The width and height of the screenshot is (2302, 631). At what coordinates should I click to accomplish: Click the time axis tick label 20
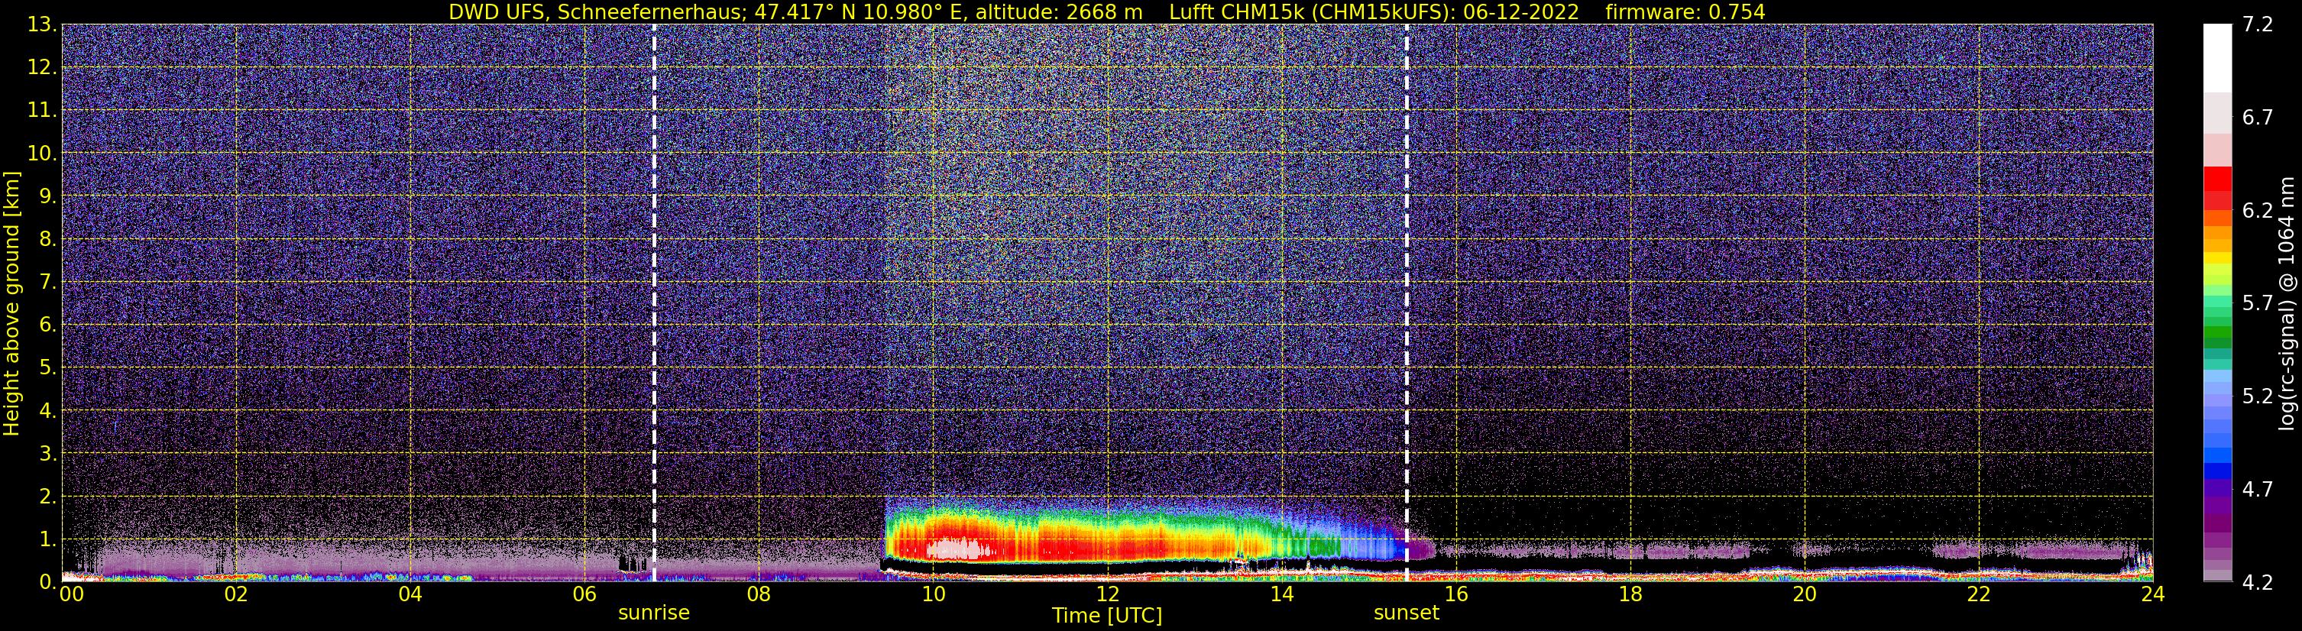(1805, 595)
